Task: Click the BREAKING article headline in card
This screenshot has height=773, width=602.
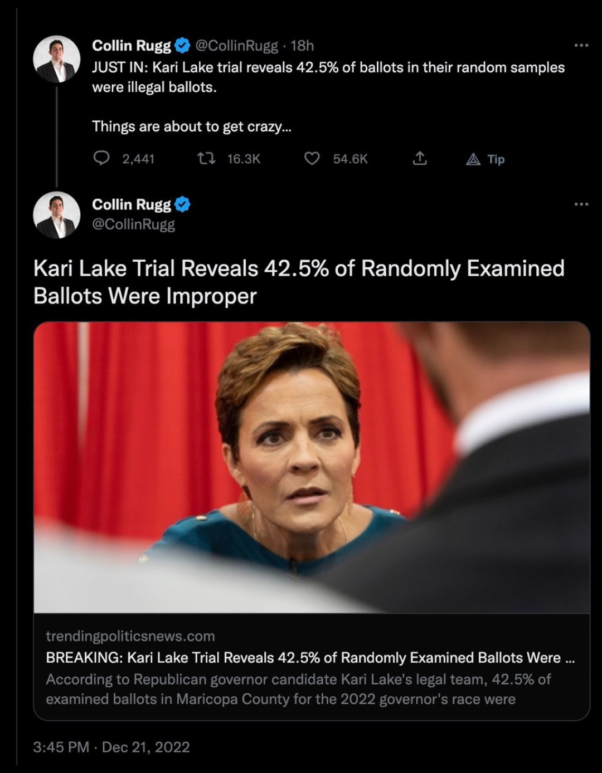Action: (x=310, y=658)
